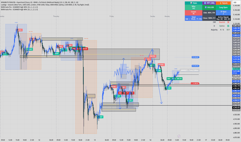Click the red X on the 240 row
This screenshot has height=142, width=241.
(x=228, y=22)
